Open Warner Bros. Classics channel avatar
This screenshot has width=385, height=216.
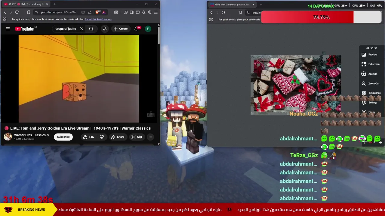coord(8,137)
